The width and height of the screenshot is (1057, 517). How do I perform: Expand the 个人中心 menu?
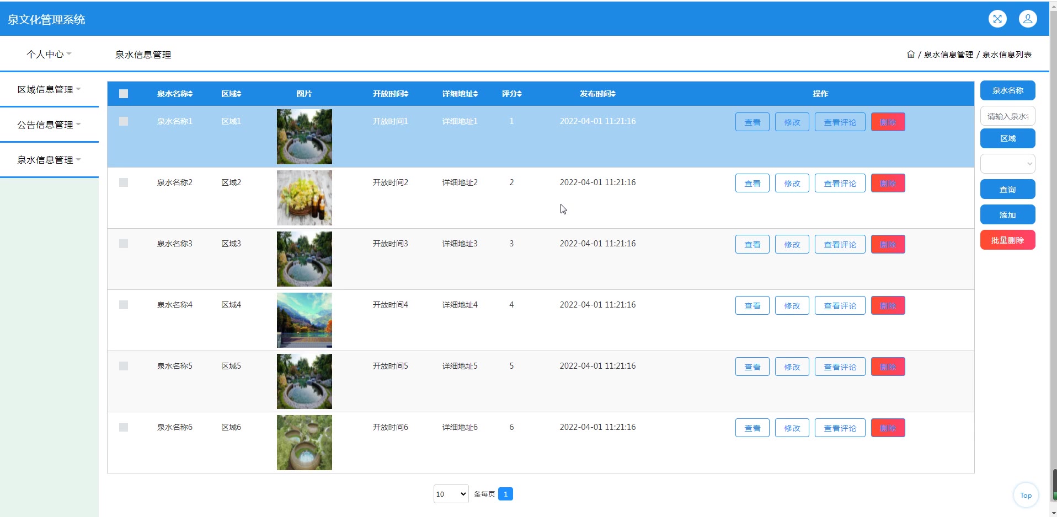pyautogui.click(x=49, y=54)
